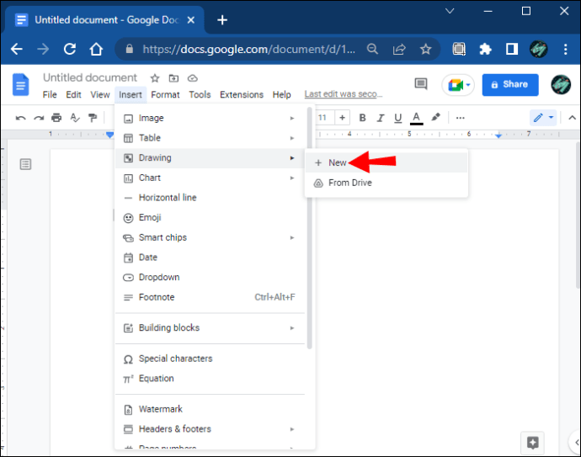Click the Undo icon in toolbar
This screenshot has height=457, width=581.
click(x=21, y=118)
